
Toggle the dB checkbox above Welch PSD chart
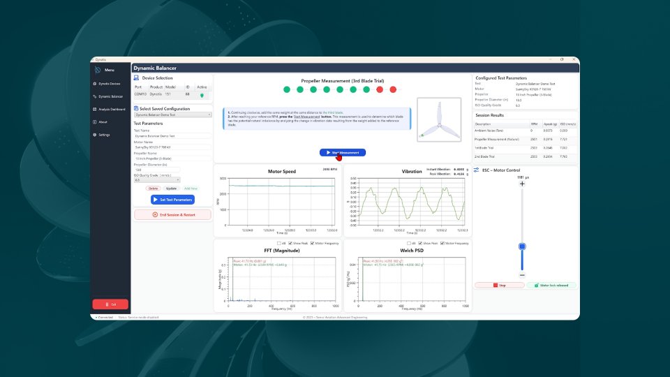(x=409, y=243)
